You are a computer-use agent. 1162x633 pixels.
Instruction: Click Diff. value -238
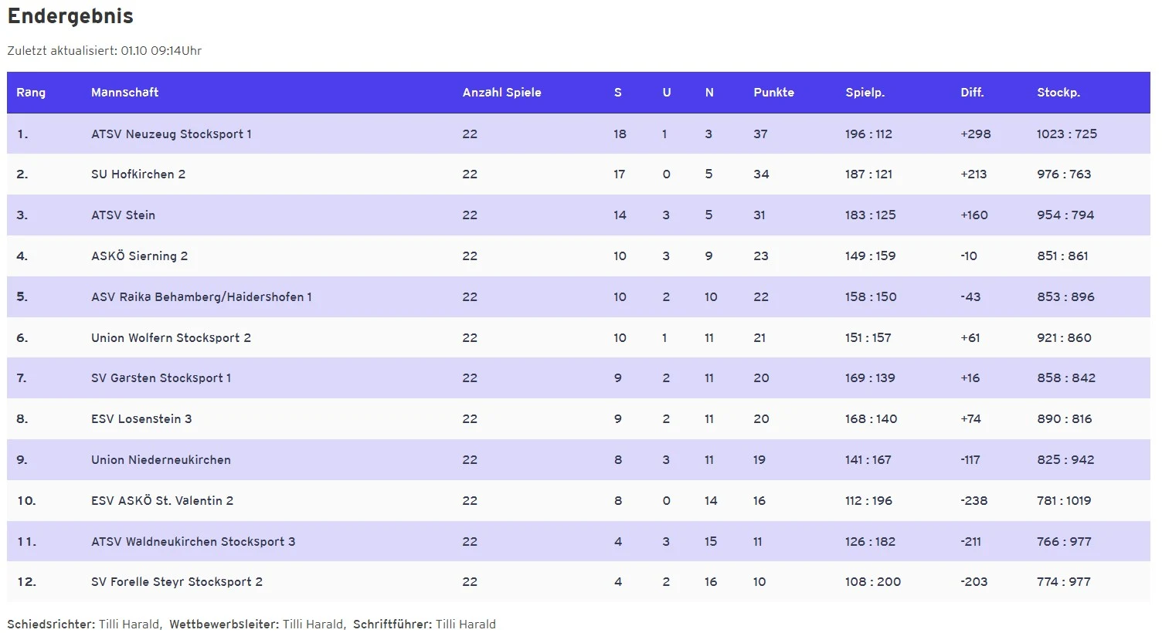click(974, 501)
